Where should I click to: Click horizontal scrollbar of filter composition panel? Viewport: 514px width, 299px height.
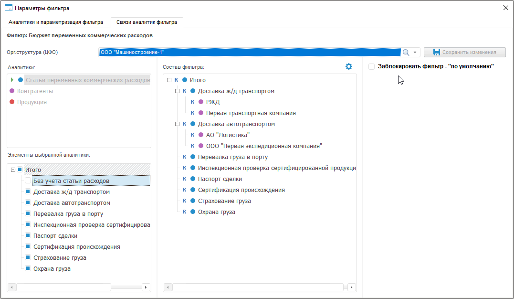tap(258, 288)
